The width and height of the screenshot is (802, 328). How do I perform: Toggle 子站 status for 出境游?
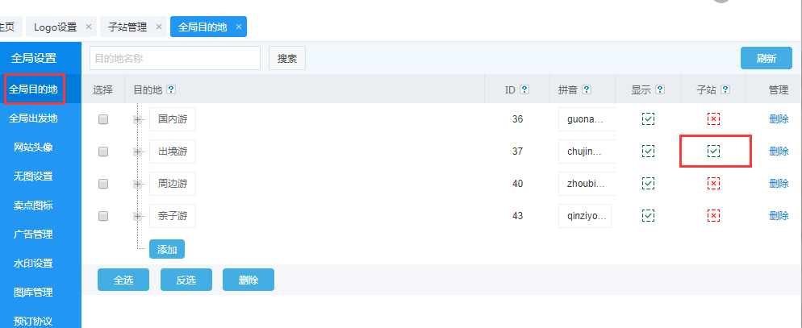coord(713,152)
